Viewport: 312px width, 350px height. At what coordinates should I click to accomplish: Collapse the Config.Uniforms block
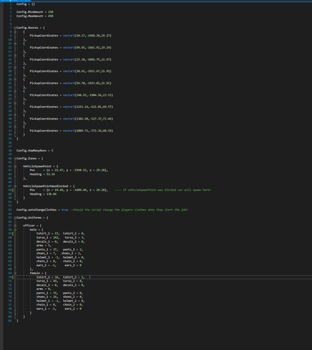point(15,218)
